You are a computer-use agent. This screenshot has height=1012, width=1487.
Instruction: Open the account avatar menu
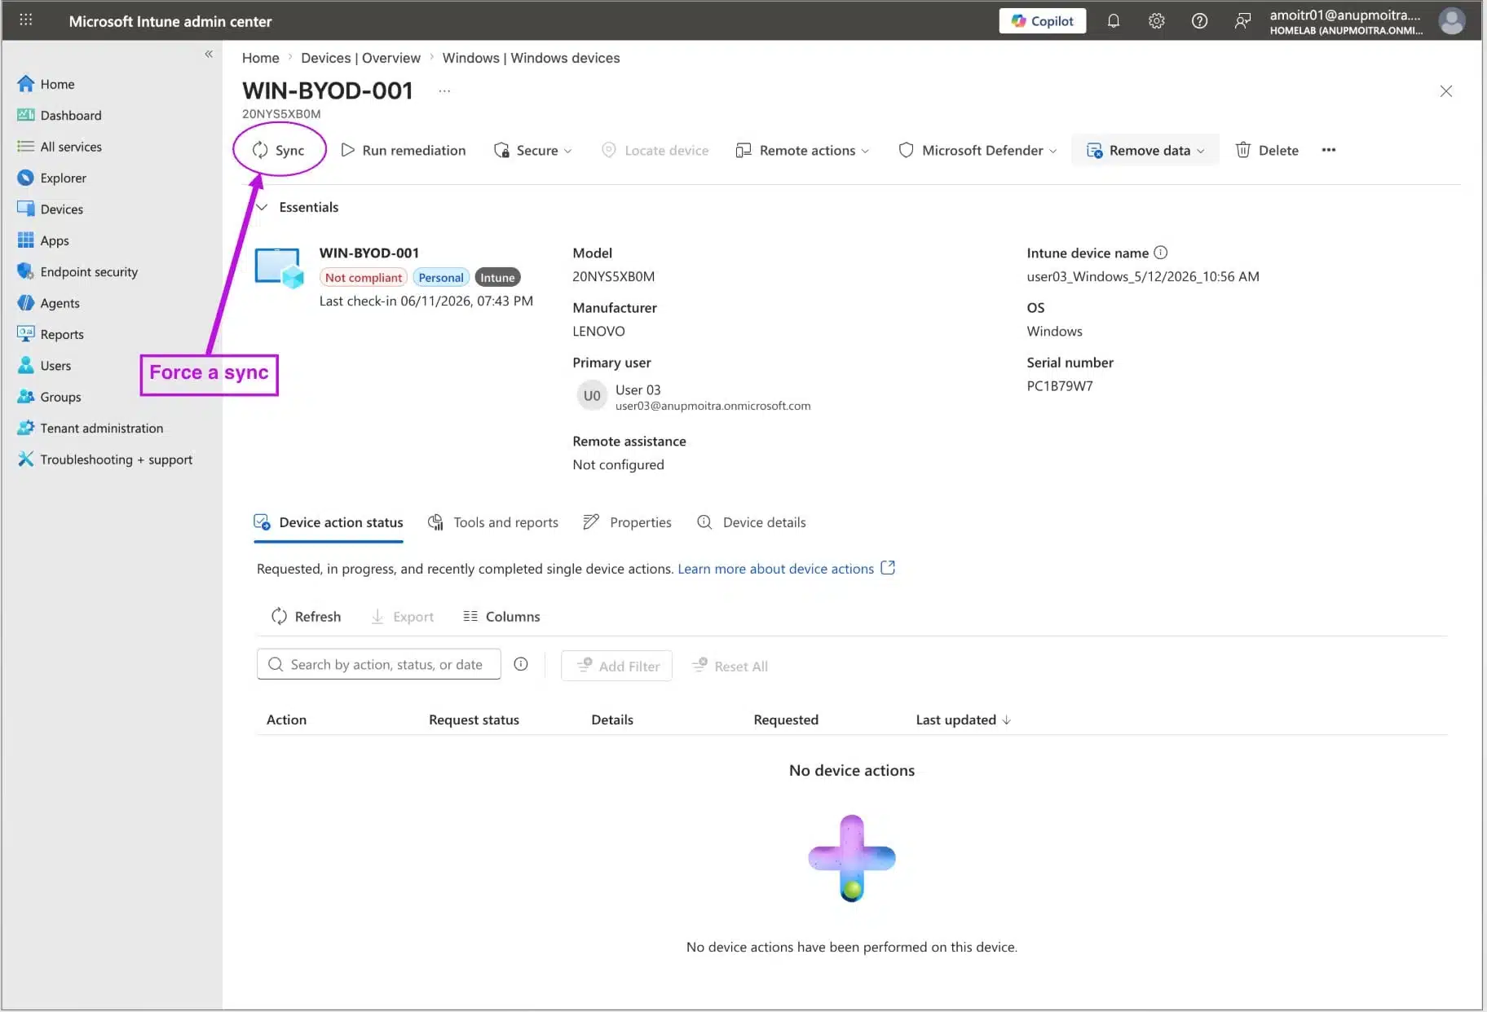pyautogui.click(x=1451, y=21)
